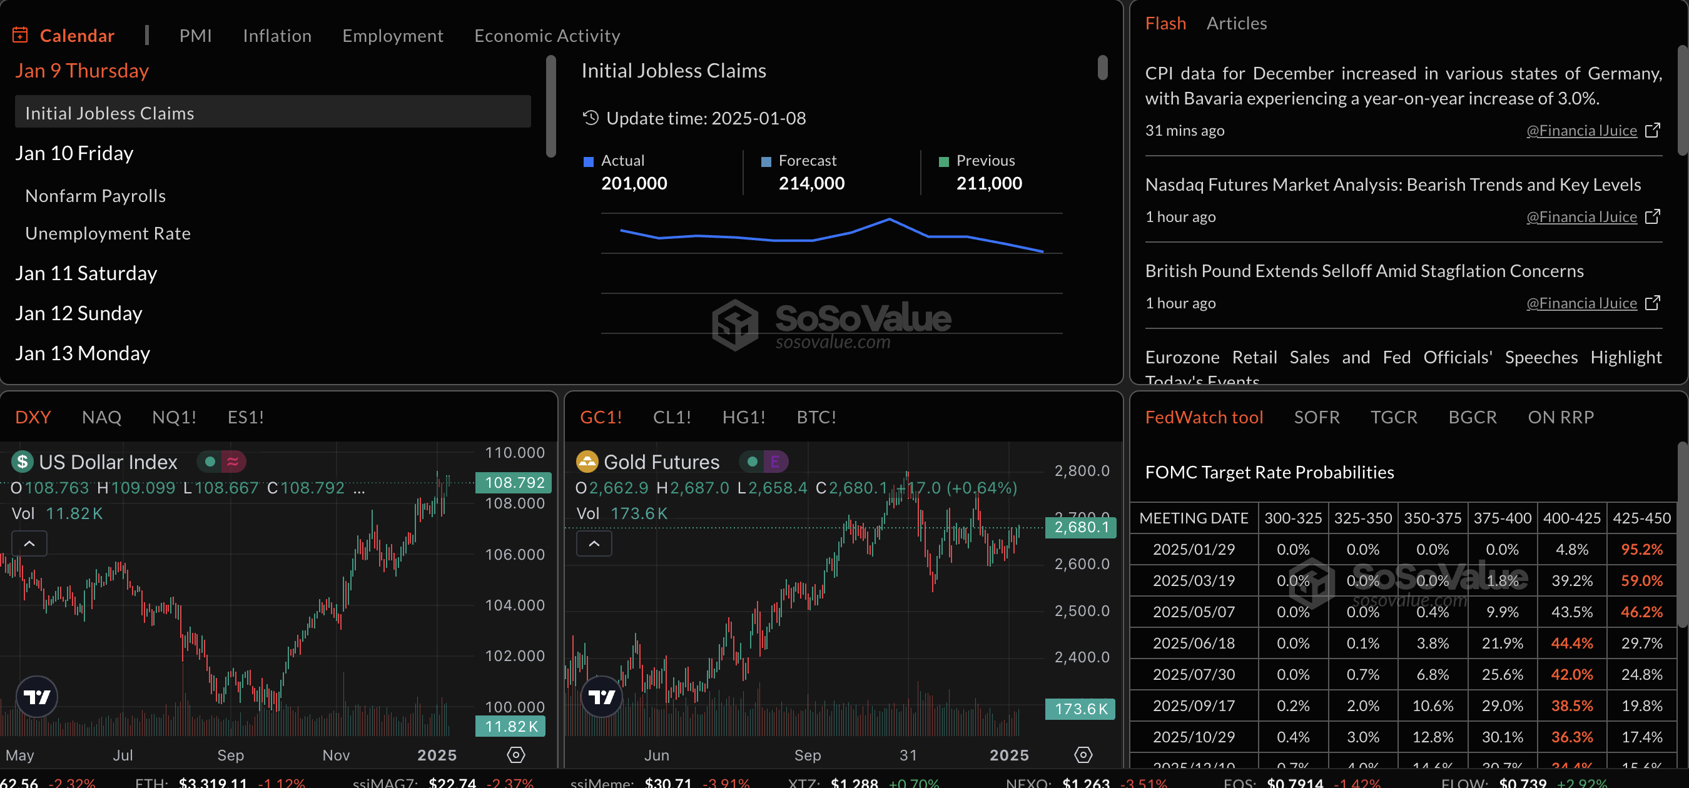Collapse the DXY chart legend chevron

click(29, 543)
